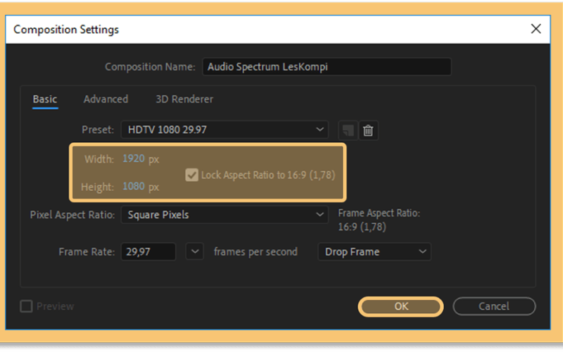
Task: Click the Preview label text
Action: click(x=56, y=306)
